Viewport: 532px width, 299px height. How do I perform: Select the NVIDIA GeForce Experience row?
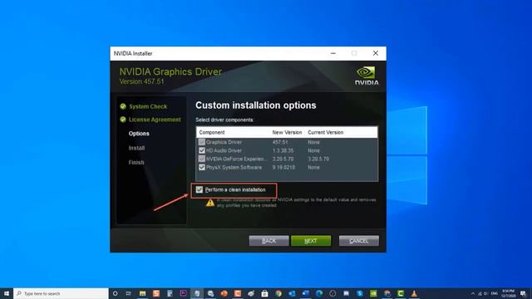click(x=287, y=159)
